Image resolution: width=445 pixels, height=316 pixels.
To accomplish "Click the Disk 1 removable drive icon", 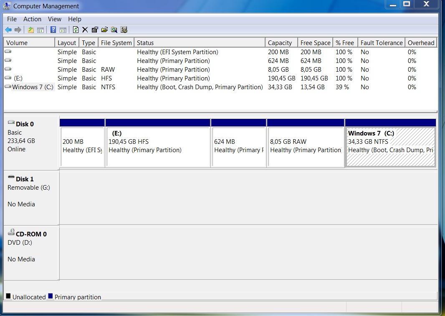I will coord(11,177).
